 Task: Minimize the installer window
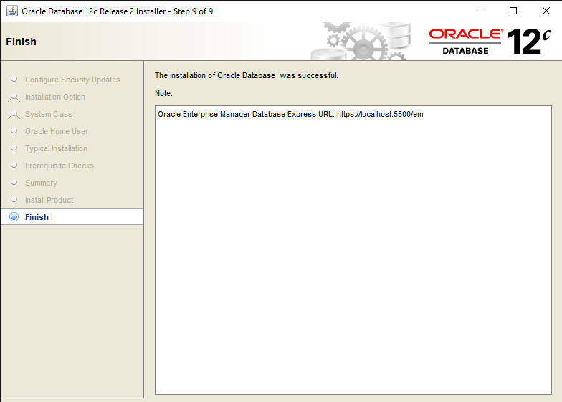[481, 11]
